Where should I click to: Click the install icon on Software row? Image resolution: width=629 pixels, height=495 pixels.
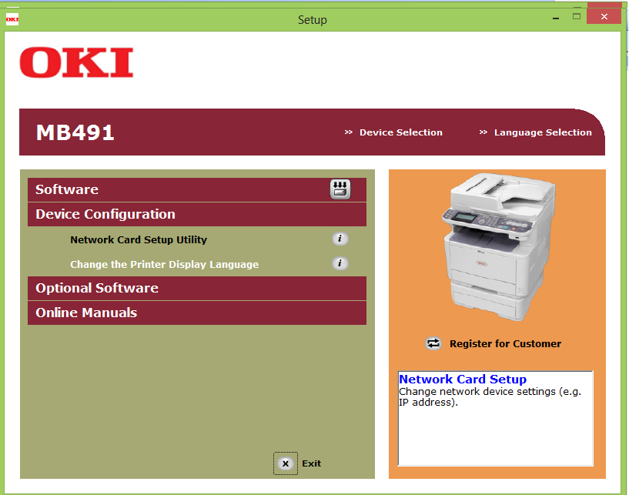tap(340, 189)
